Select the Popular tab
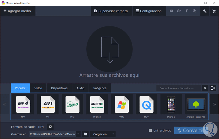 coord(20,88)
